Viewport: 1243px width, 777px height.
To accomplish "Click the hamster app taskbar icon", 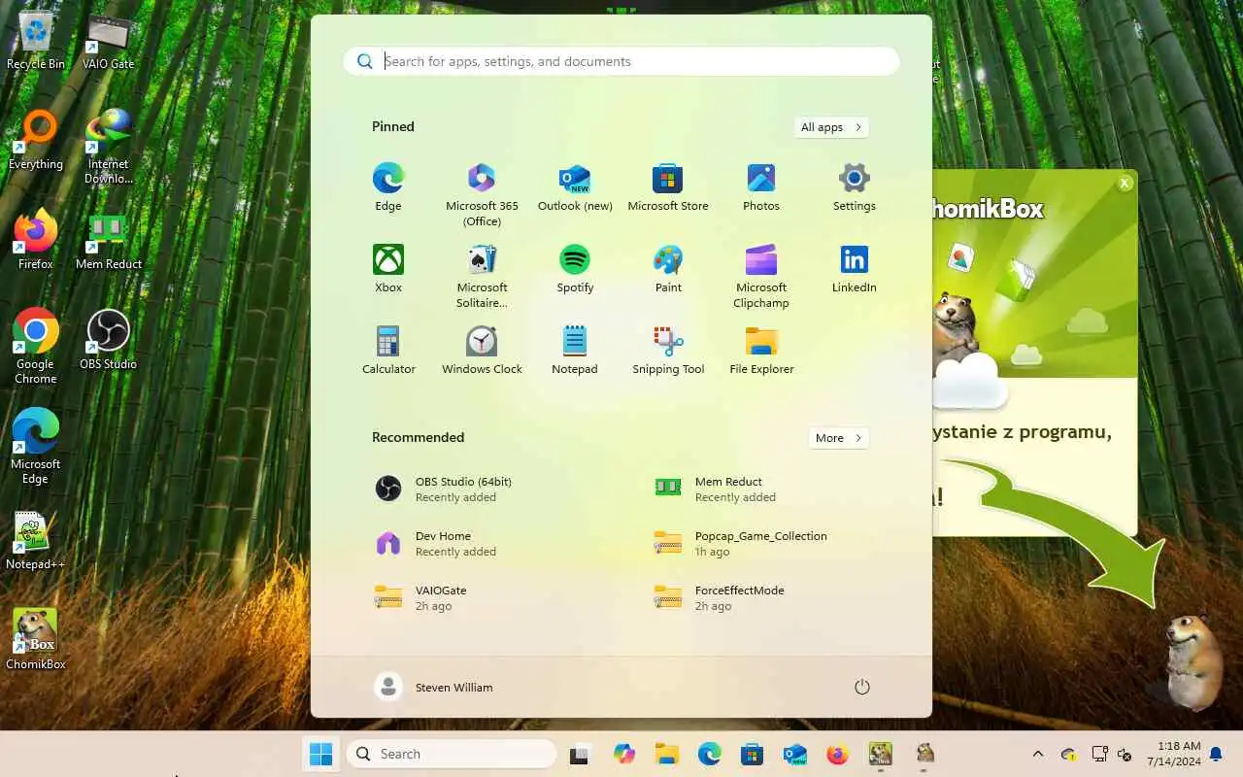I will coord(925,754).
